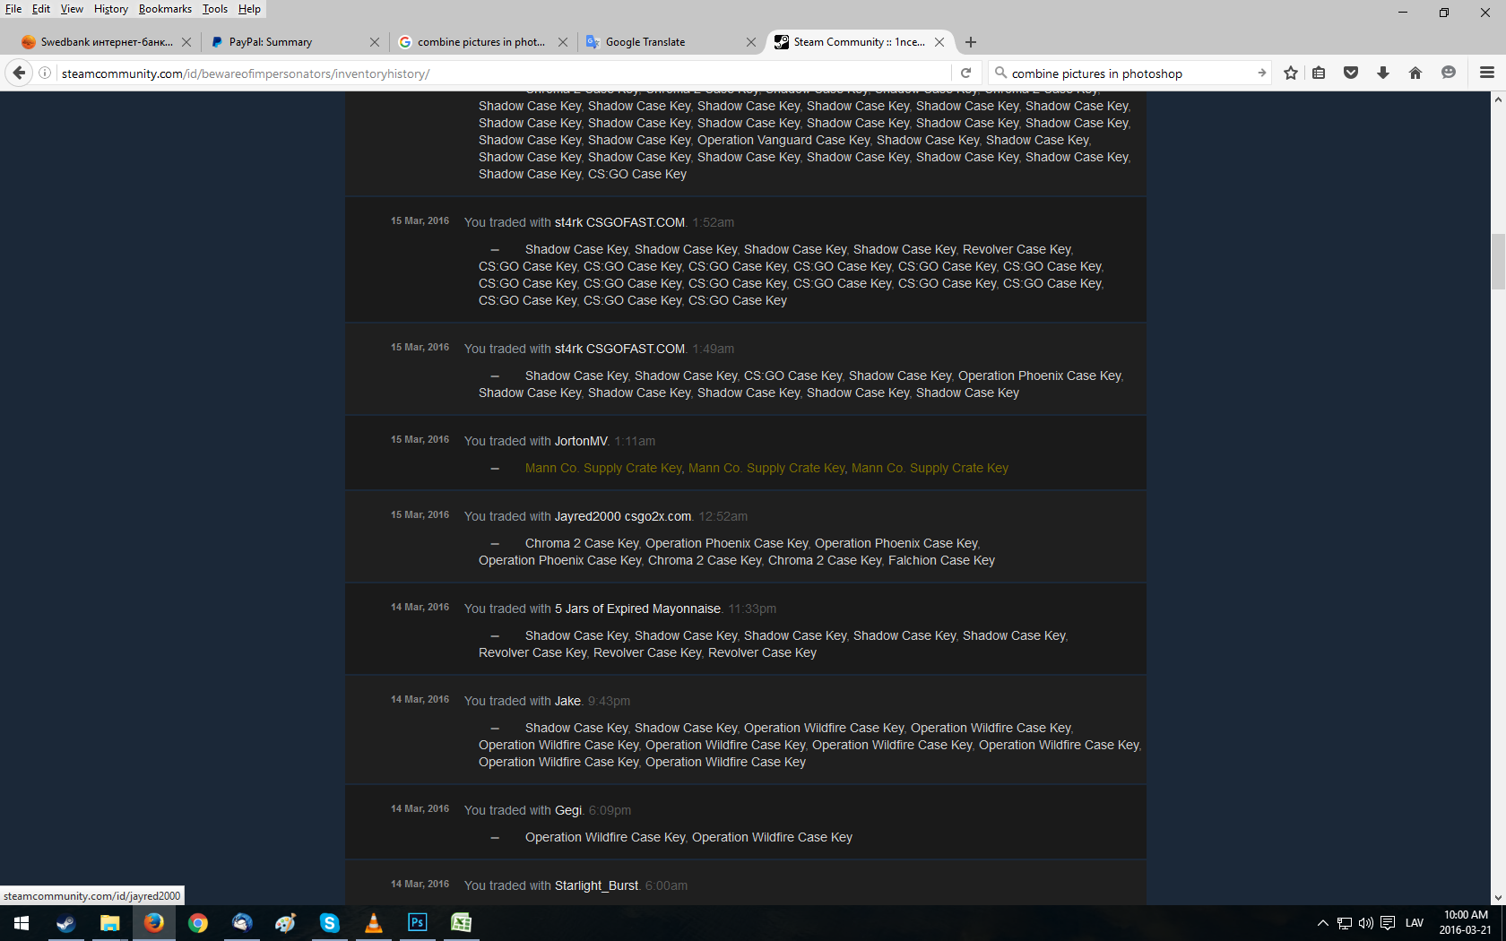Viewport: 1506px width, 941px height.
Task: Open VLC media player from taskbar
Action: (374, 923)
